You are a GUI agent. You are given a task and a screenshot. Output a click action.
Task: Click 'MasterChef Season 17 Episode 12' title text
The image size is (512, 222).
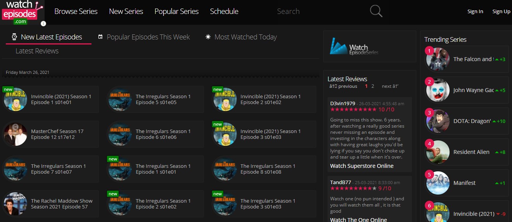pyautogui.click(x=57, y=134)
